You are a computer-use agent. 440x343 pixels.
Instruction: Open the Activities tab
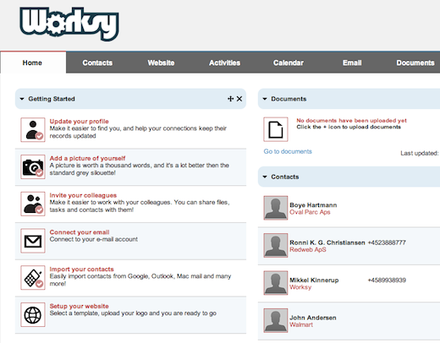pyautogui.click(x=225, y=63)
